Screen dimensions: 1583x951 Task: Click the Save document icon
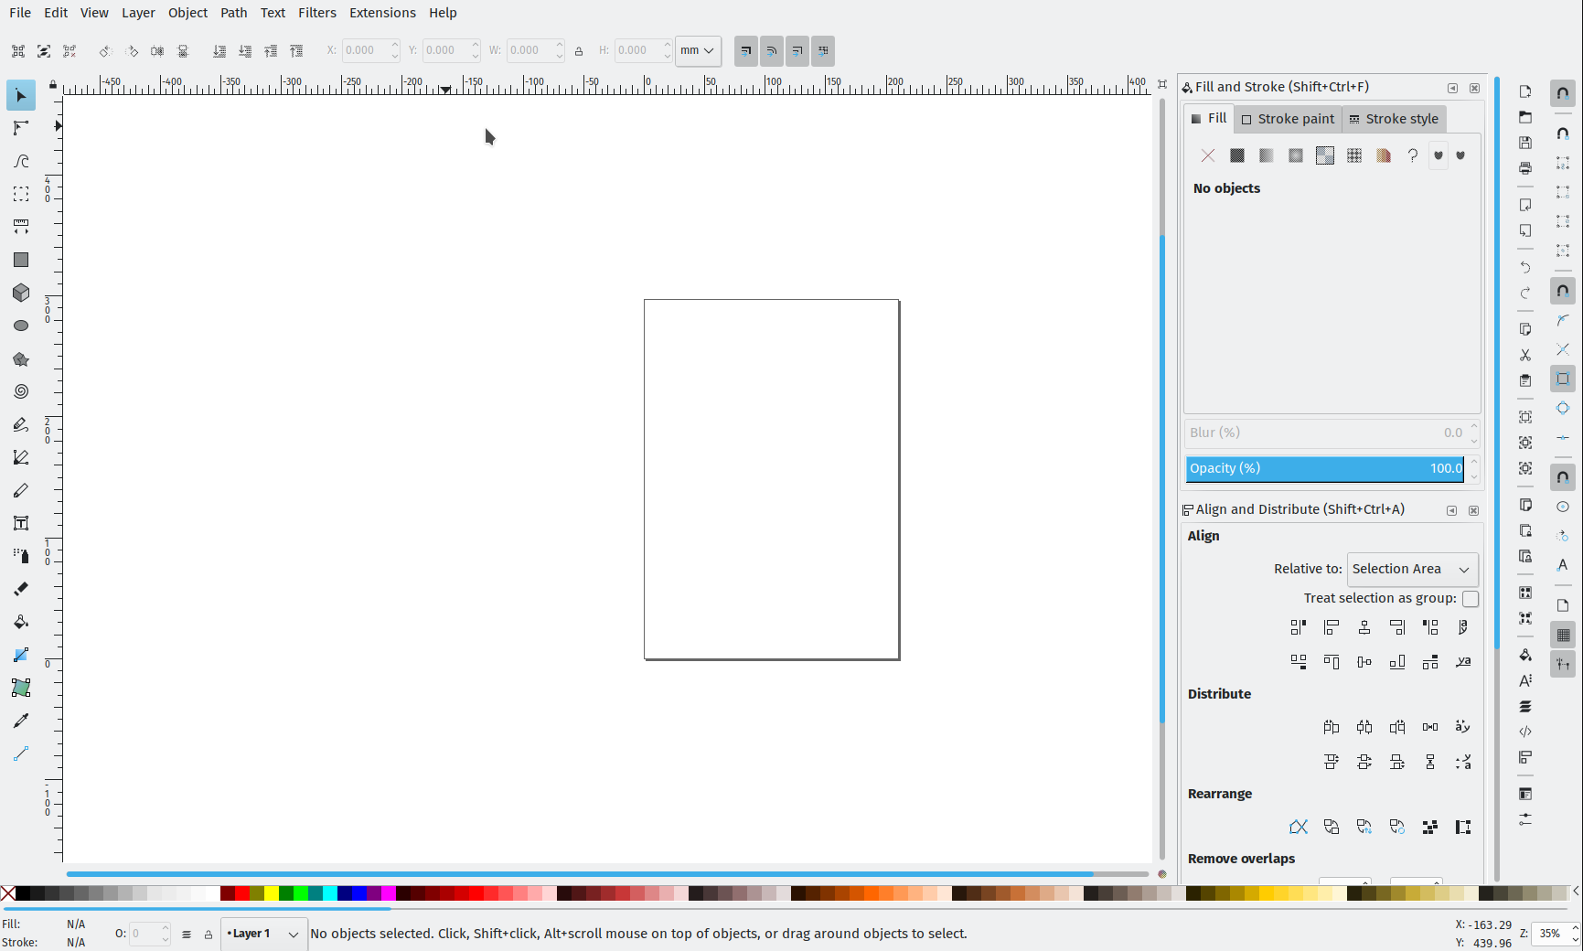pyautogui.click(x=1525, y=143)
